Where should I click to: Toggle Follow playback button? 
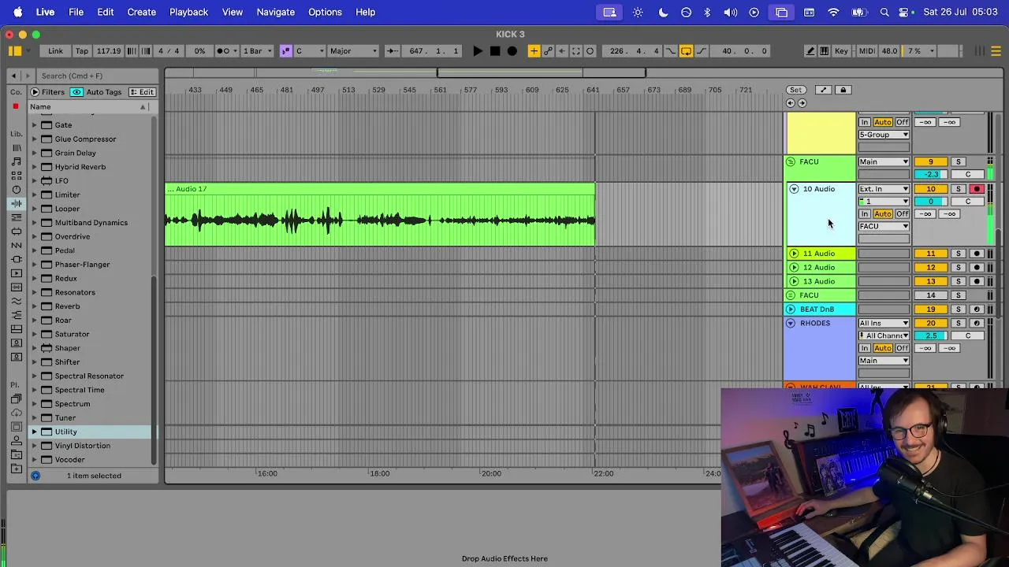392,51
